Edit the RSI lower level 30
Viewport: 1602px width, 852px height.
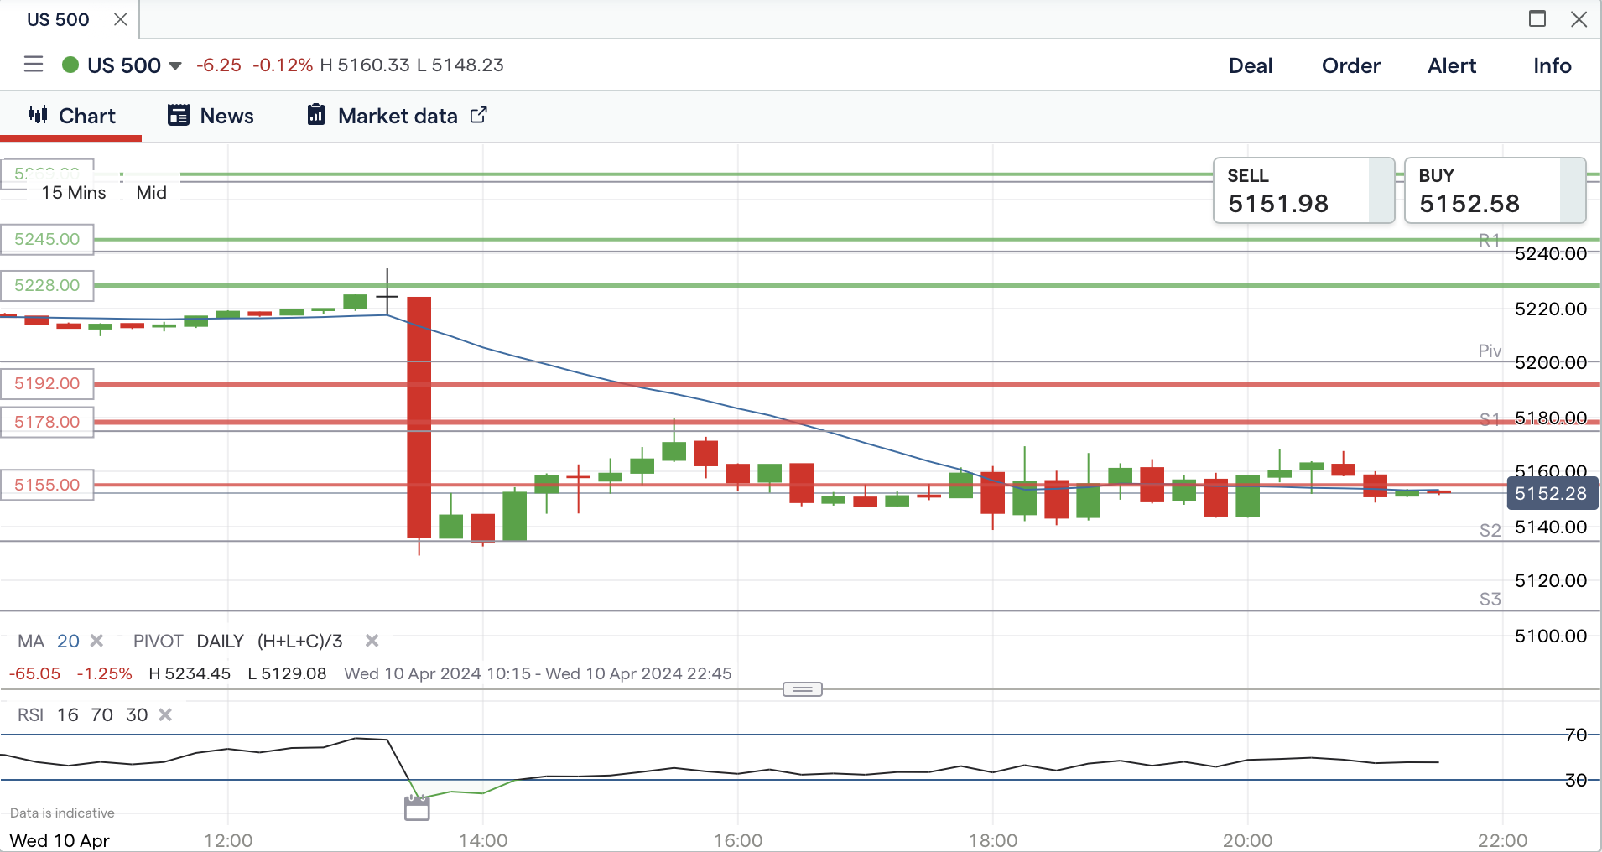tap(137, 715)
